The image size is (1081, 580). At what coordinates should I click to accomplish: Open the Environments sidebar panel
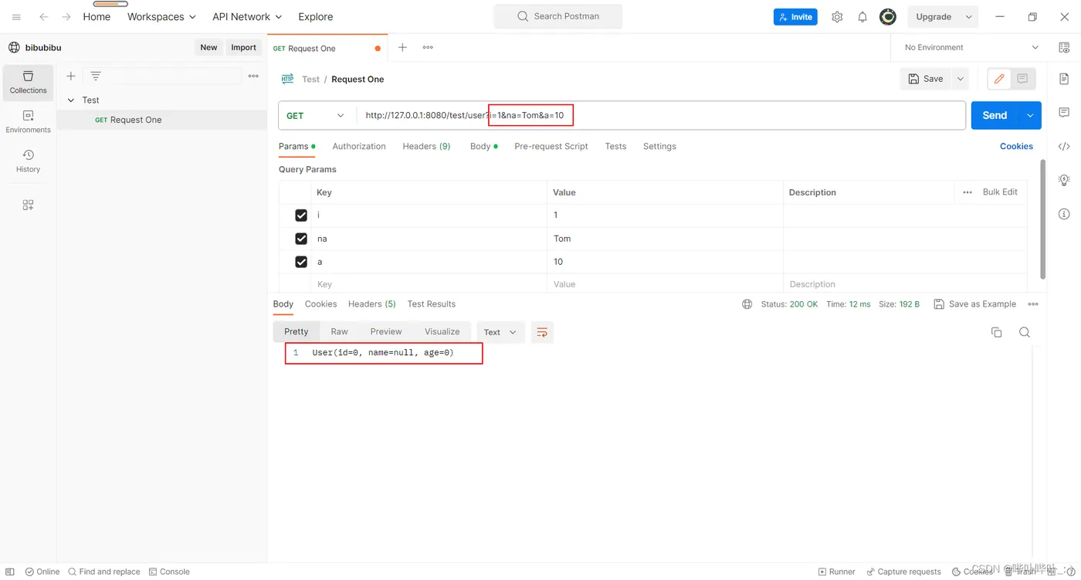pyautogui.click(x=28, y=121)
